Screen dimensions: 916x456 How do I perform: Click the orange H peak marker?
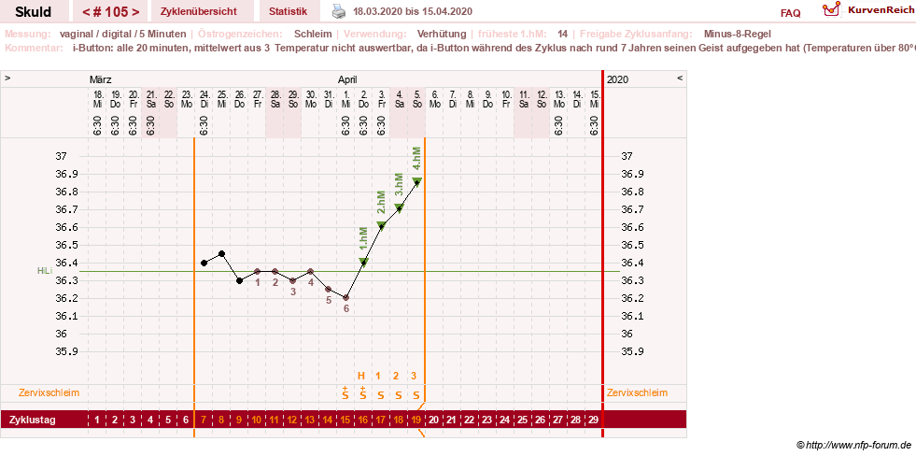361,376
